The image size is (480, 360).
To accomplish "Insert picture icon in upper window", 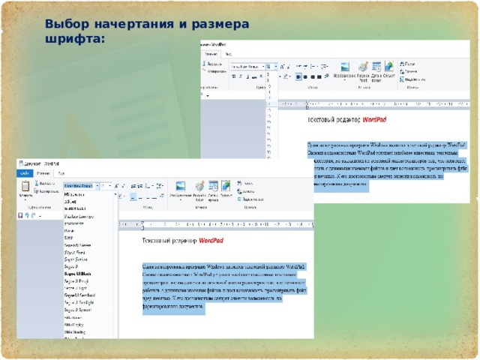I will (345, 67).
